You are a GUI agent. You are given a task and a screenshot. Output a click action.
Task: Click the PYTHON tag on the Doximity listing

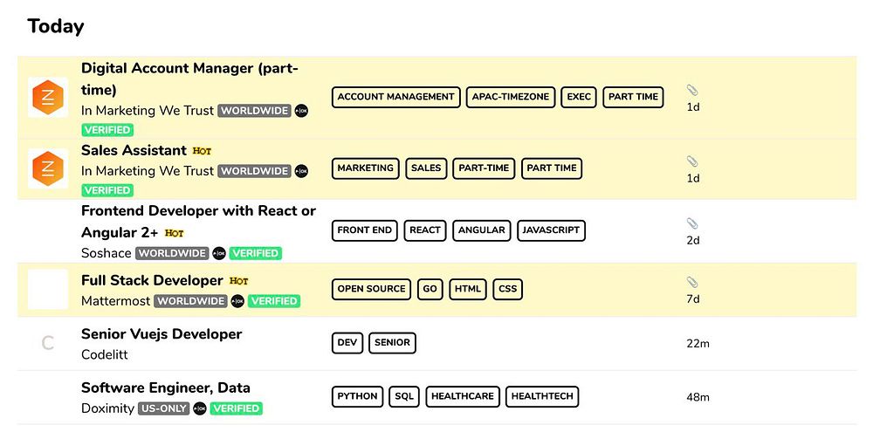[358, 396]
